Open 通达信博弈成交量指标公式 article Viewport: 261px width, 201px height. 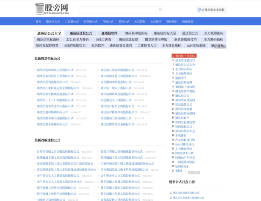[117, 124]
